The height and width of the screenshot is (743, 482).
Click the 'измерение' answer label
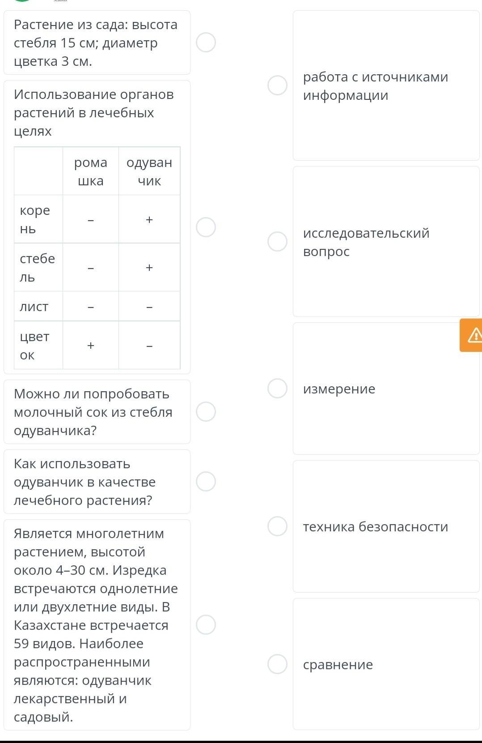point(339,389)
